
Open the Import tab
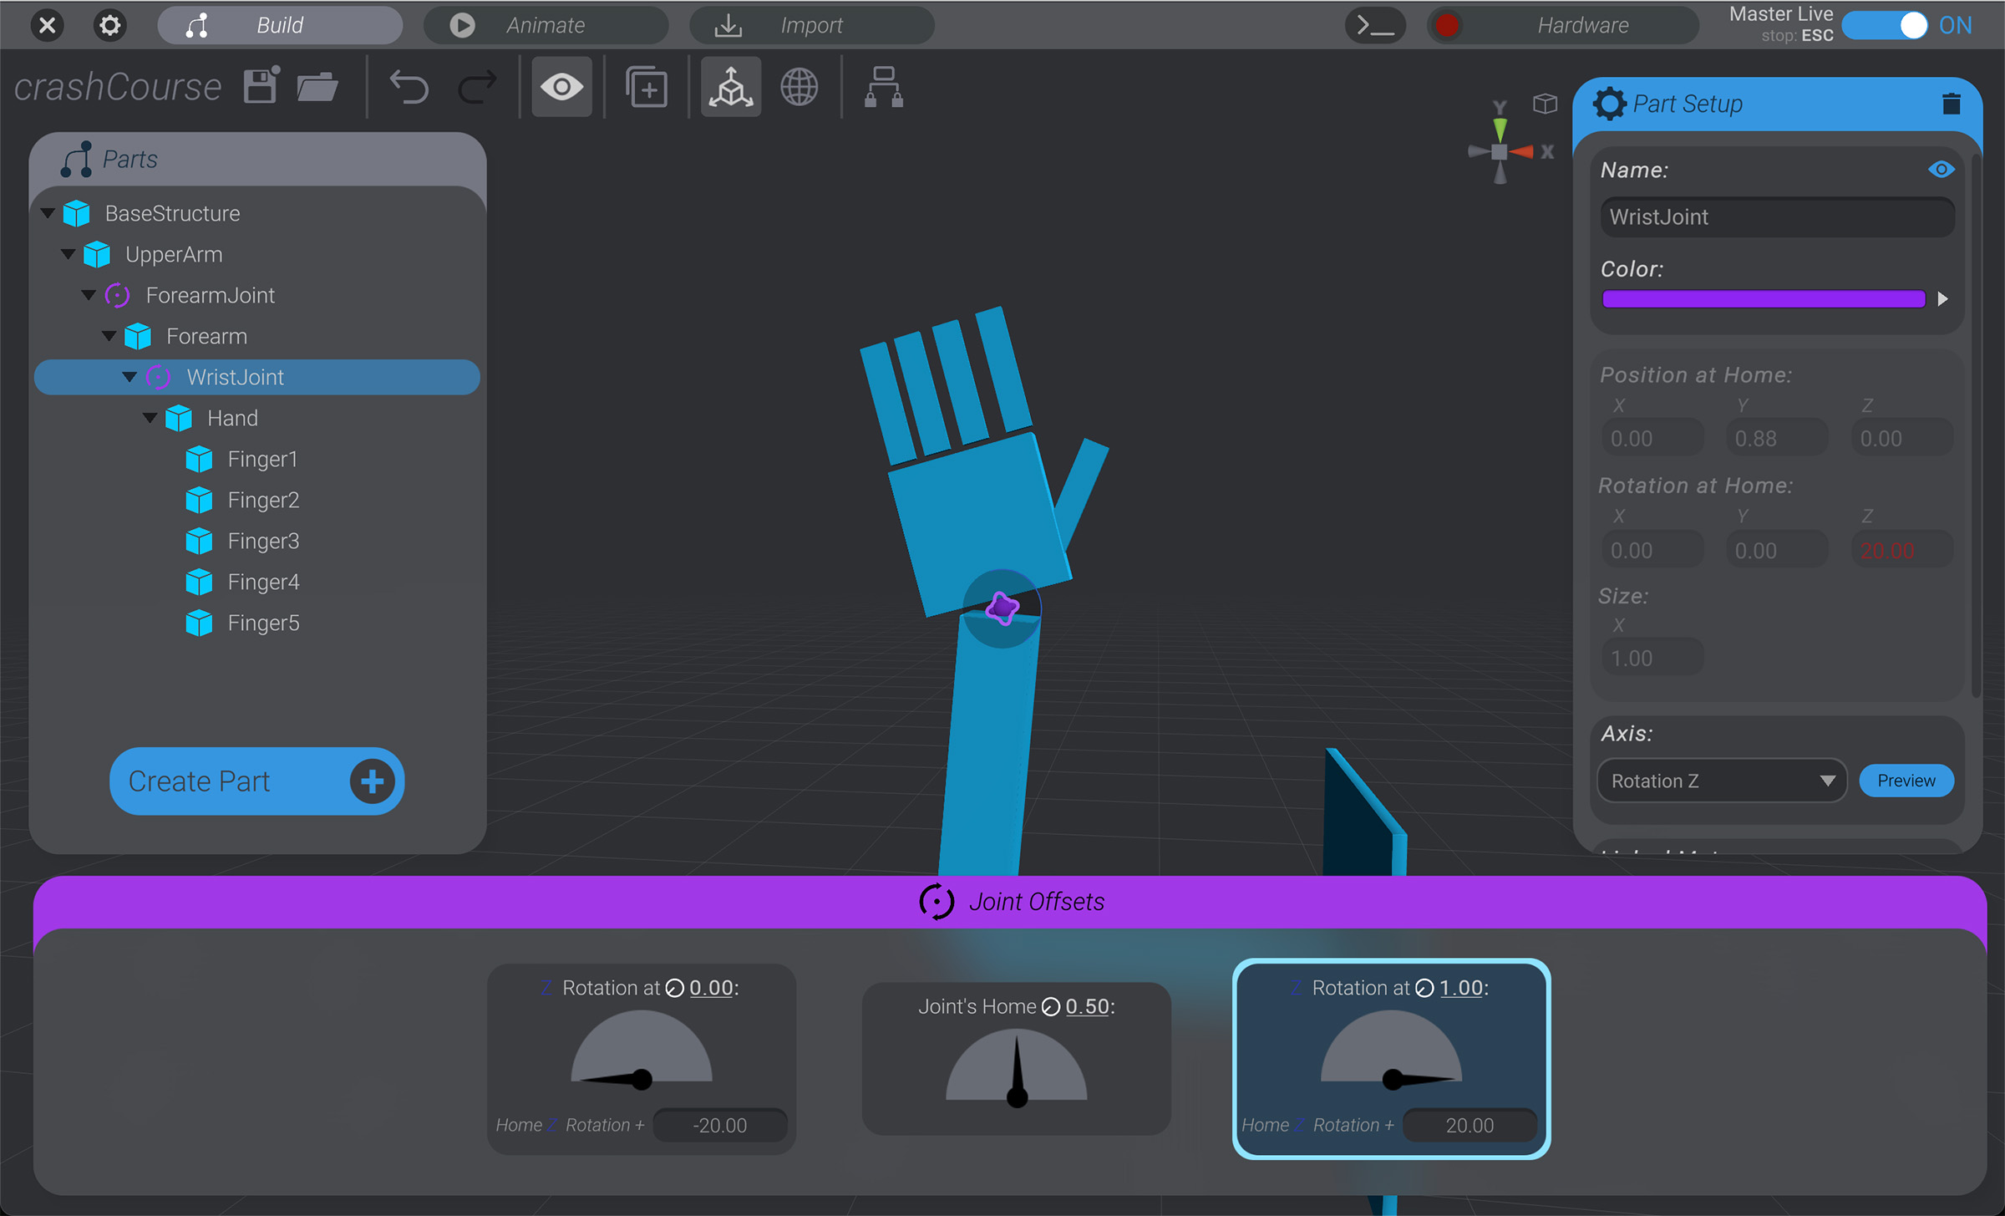[810, 25]
